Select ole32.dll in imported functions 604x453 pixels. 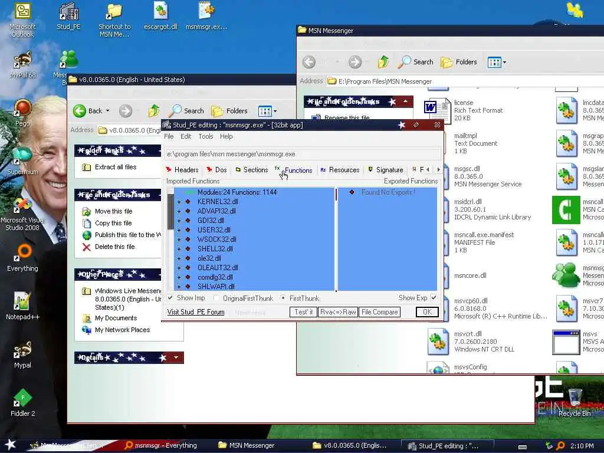(209, 258)
